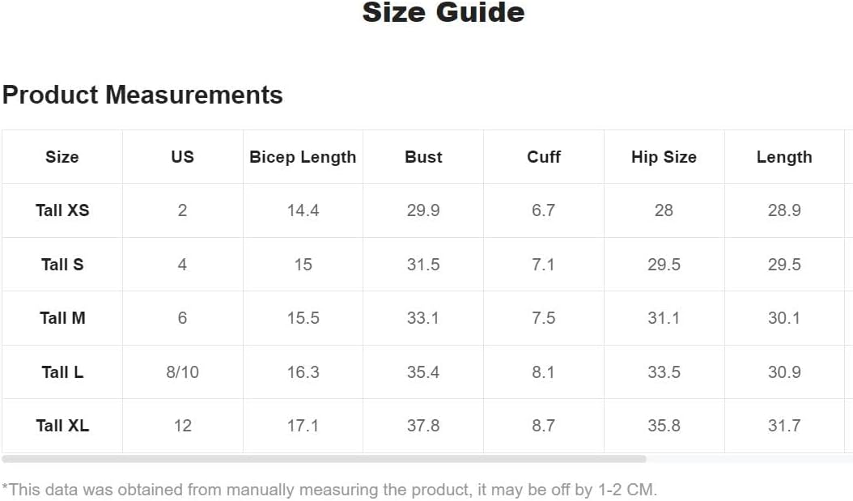
Task: Click the Tall XS row label
Action: (62, 210)
